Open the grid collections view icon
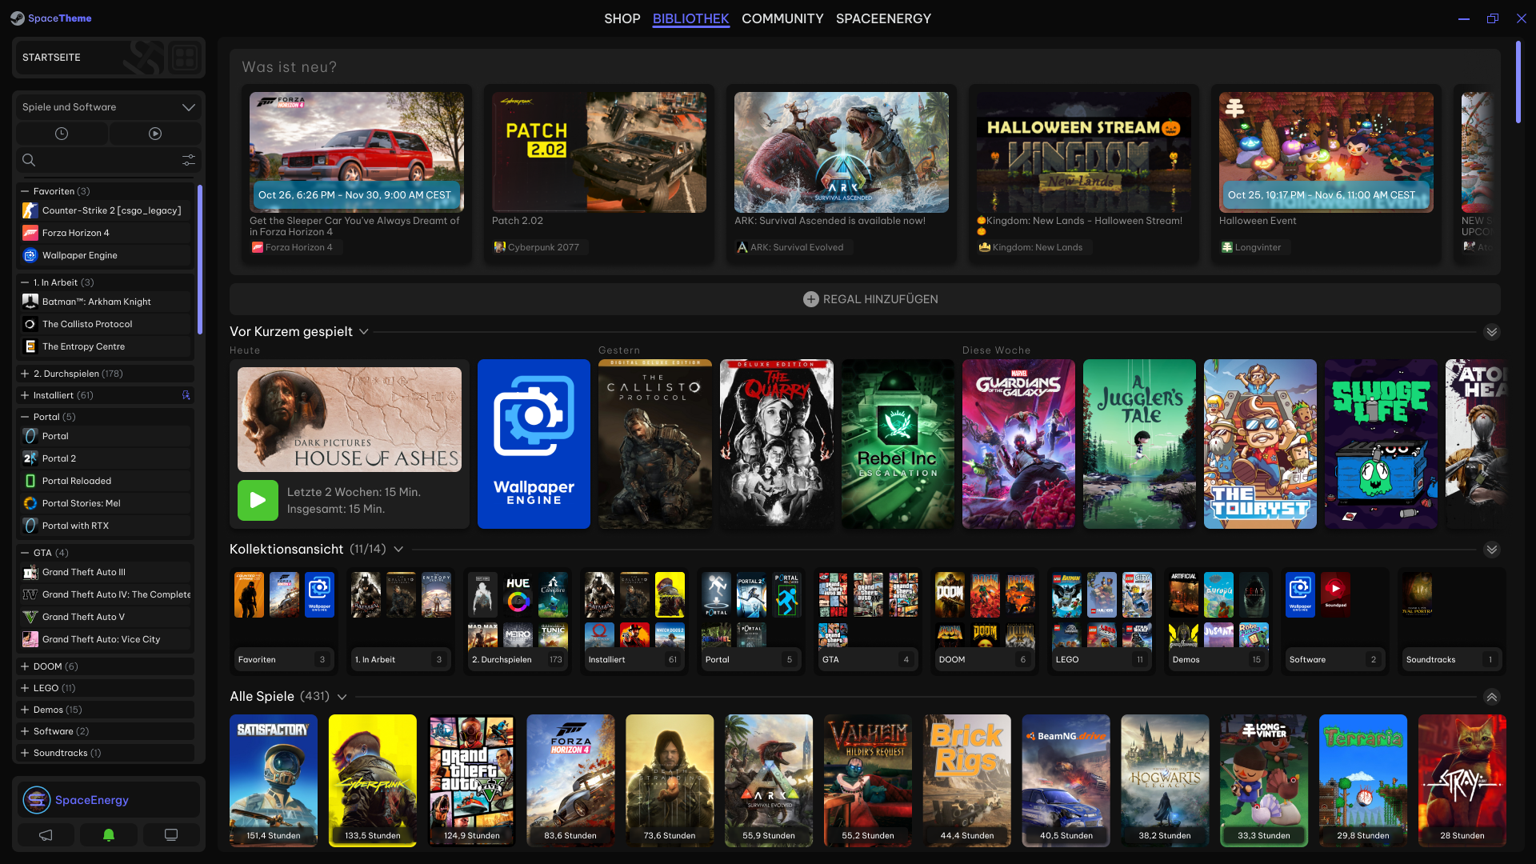 185,58
